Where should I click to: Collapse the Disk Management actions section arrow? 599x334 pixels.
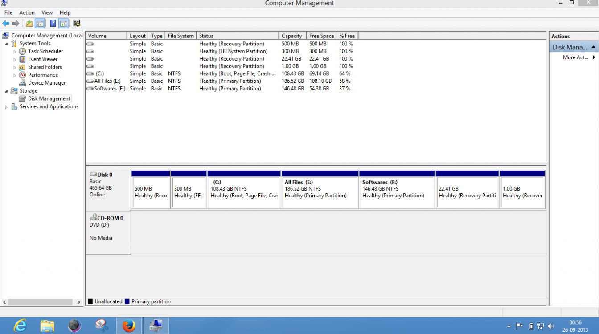pos(593,47)
